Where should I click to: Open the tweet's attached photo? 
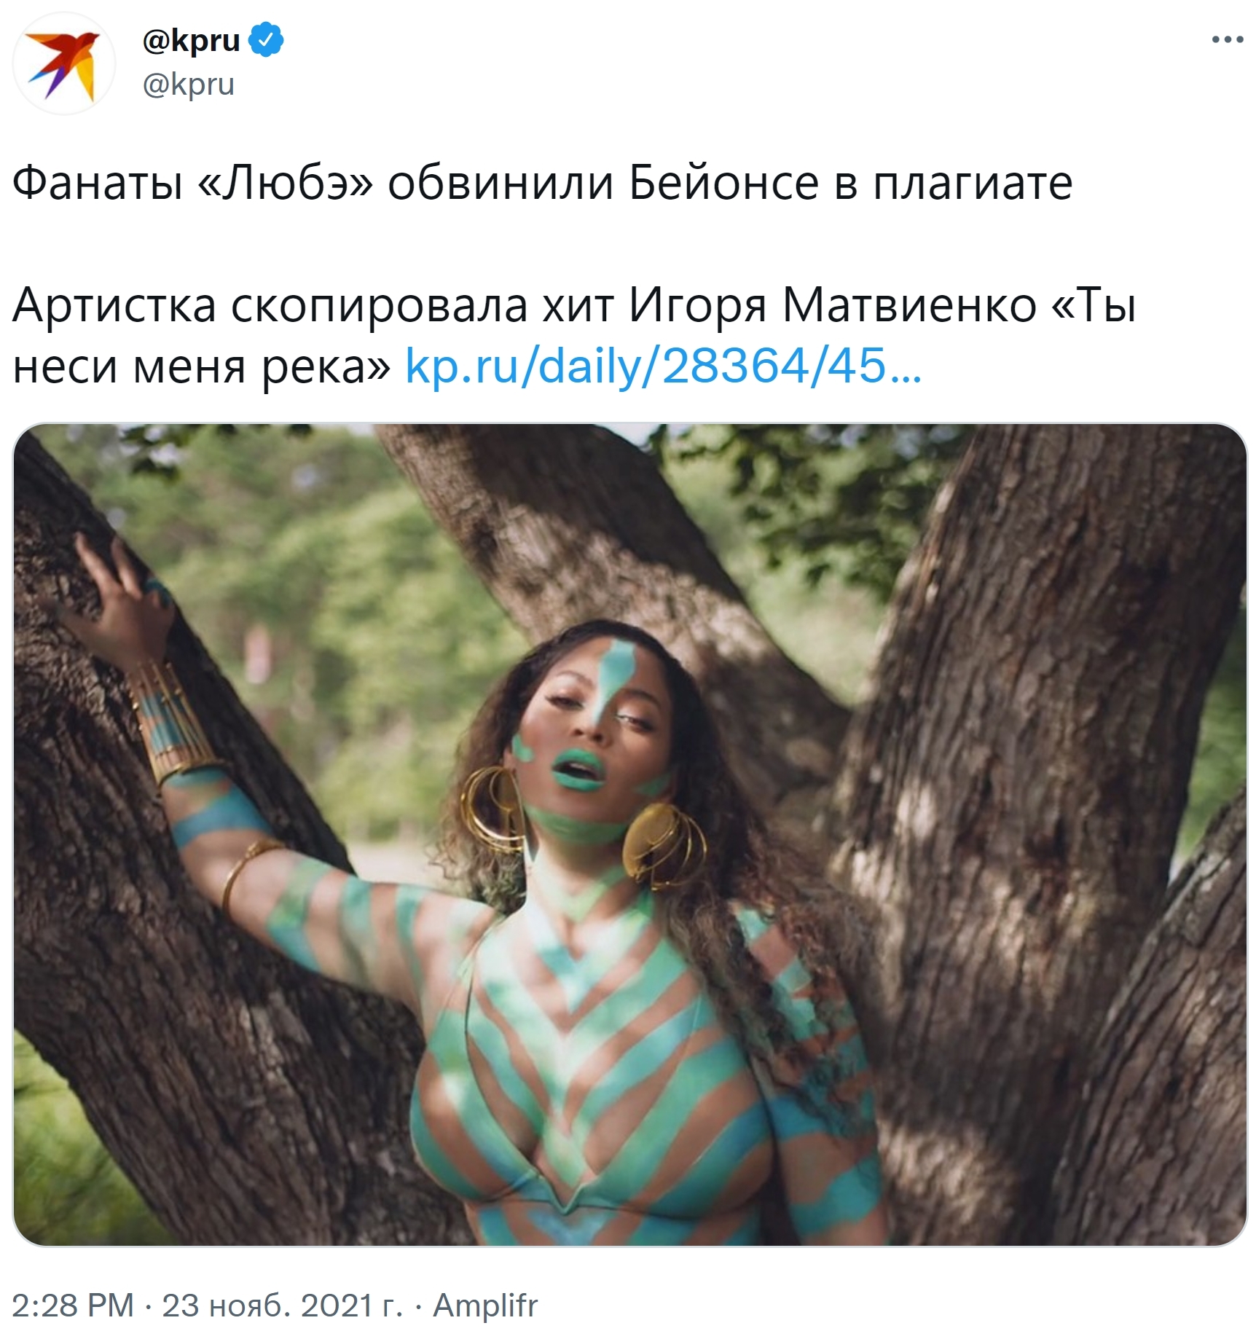click(x=630, y=835)
